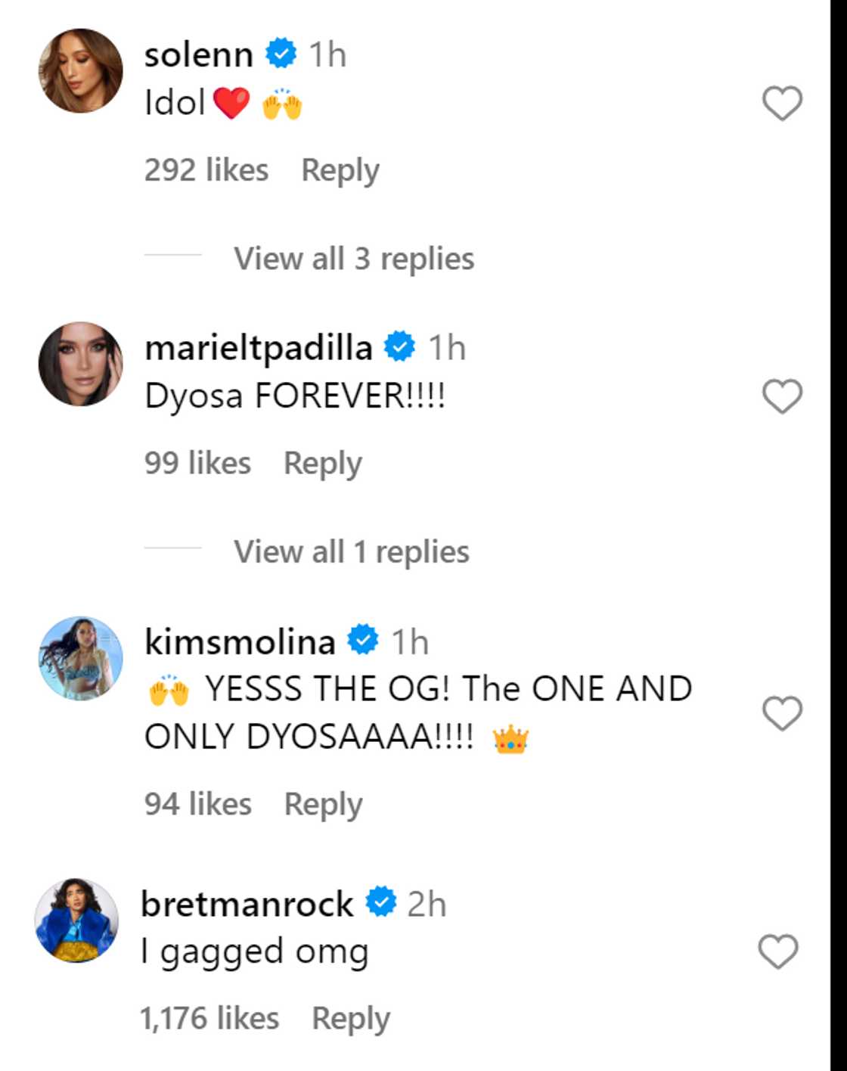Viewport: 847px width, 1071px height.
Task: Like solenn's "Idol" comment
Action: (x=781, y=103)
